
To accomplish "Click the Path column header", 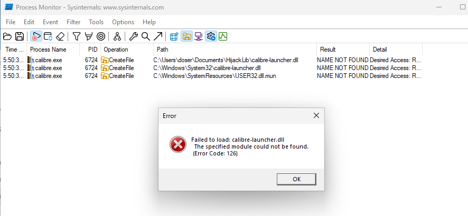I will [235, 50].
